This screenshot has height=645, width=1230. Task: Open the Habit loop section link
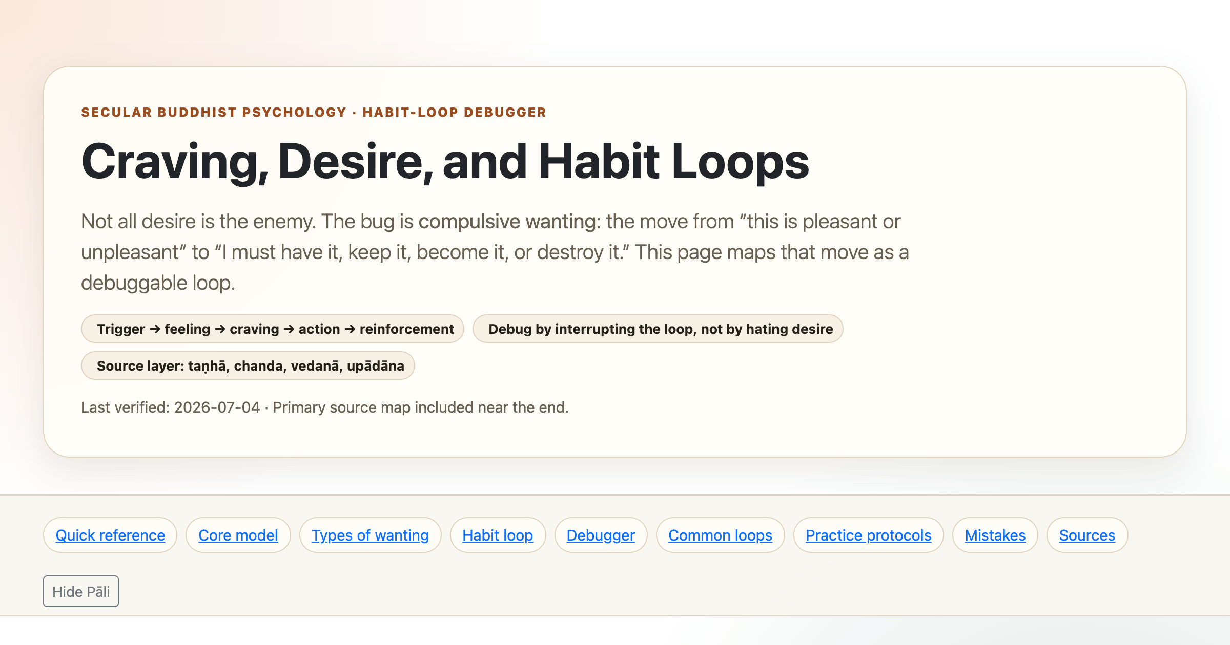[x=498, y=535]
